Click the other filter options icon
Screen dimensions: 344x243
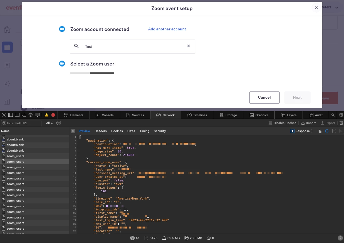click(x=59, y=123)
